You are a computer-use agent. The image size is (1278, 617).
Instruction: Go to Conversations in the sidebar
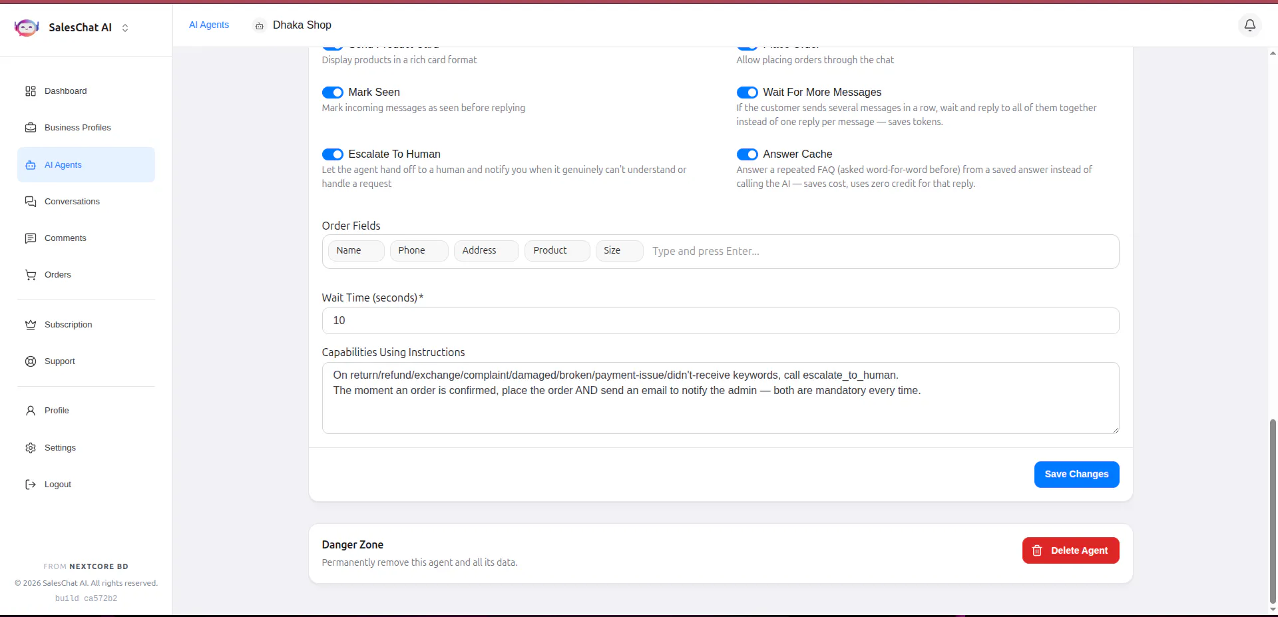[87, 202]
